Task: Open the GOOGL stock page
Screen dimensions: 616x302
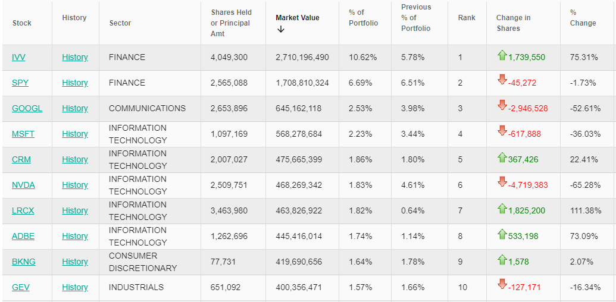Action: coord(27,108)
